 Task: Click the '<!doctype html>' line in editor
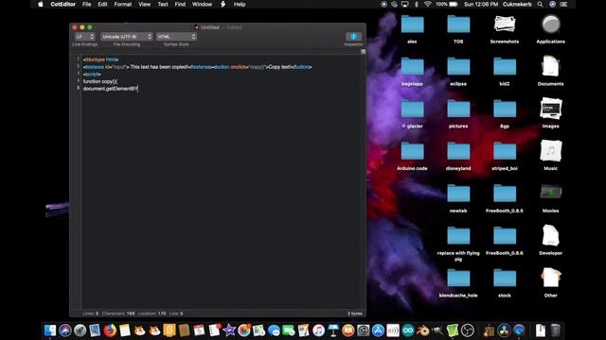100,59
